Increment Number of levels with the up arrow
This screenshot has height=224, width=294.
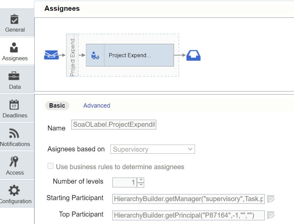[140, 180]
